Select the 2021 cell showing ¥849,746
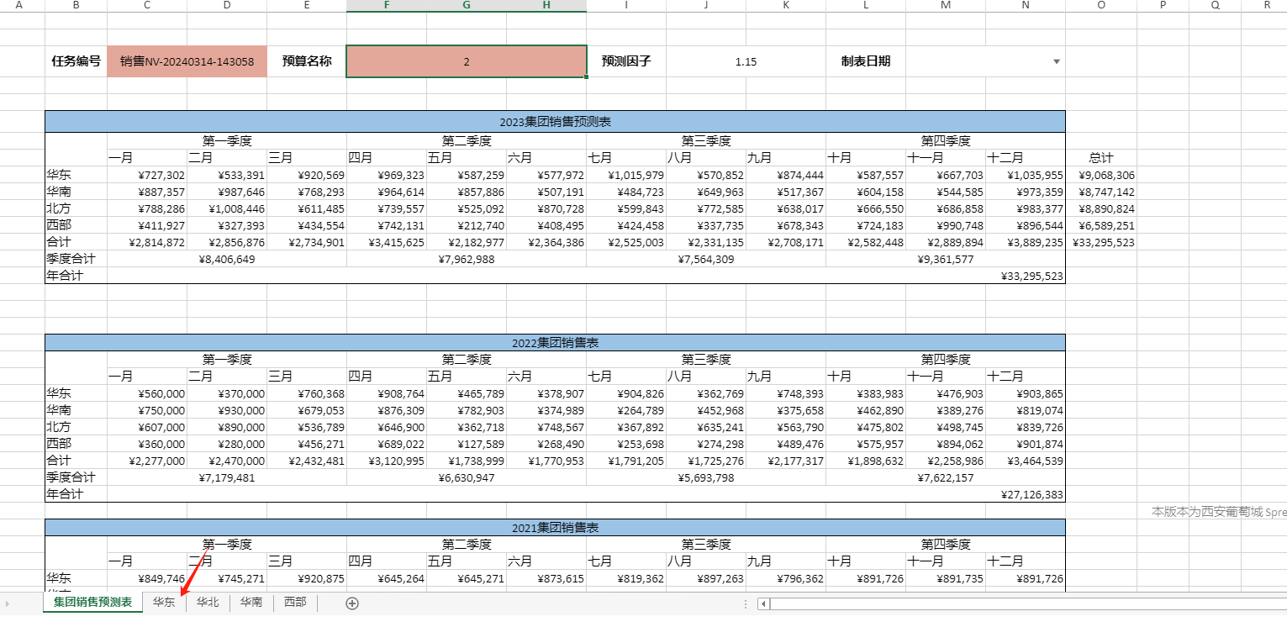 coord(147,579)
